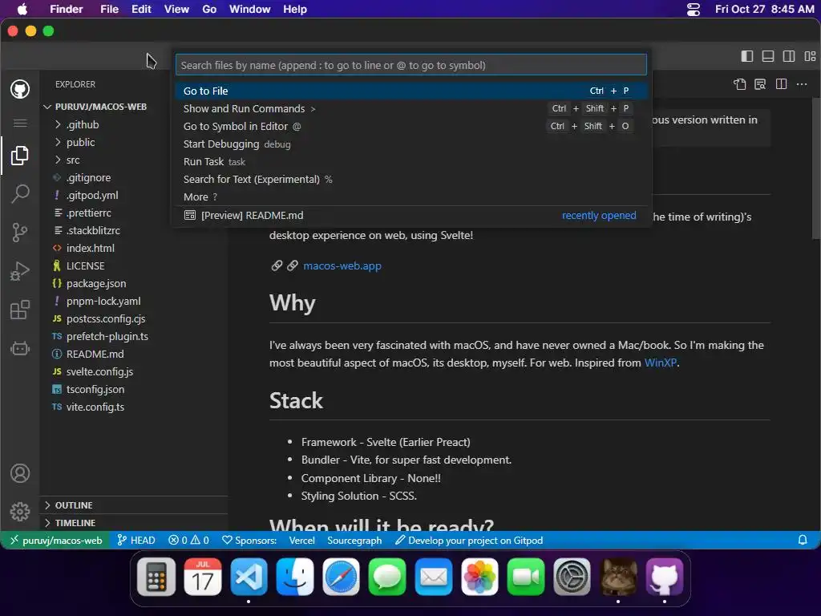Open Customize Layout icon
The image size is (821, 616).
(810, 57)
